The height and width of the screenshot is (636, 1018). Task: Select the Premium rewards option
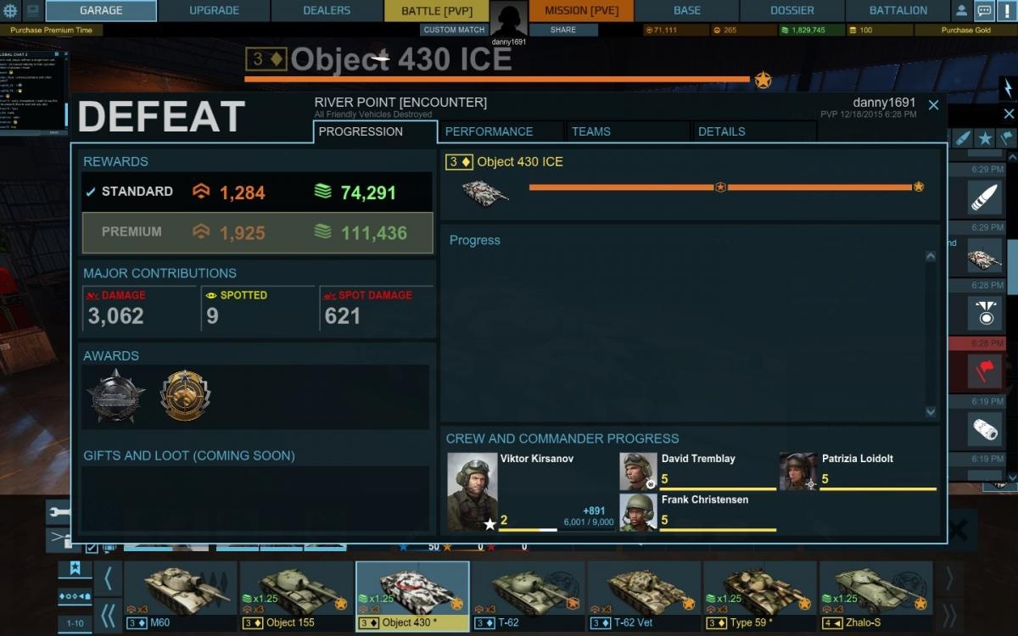click(257, 232)
